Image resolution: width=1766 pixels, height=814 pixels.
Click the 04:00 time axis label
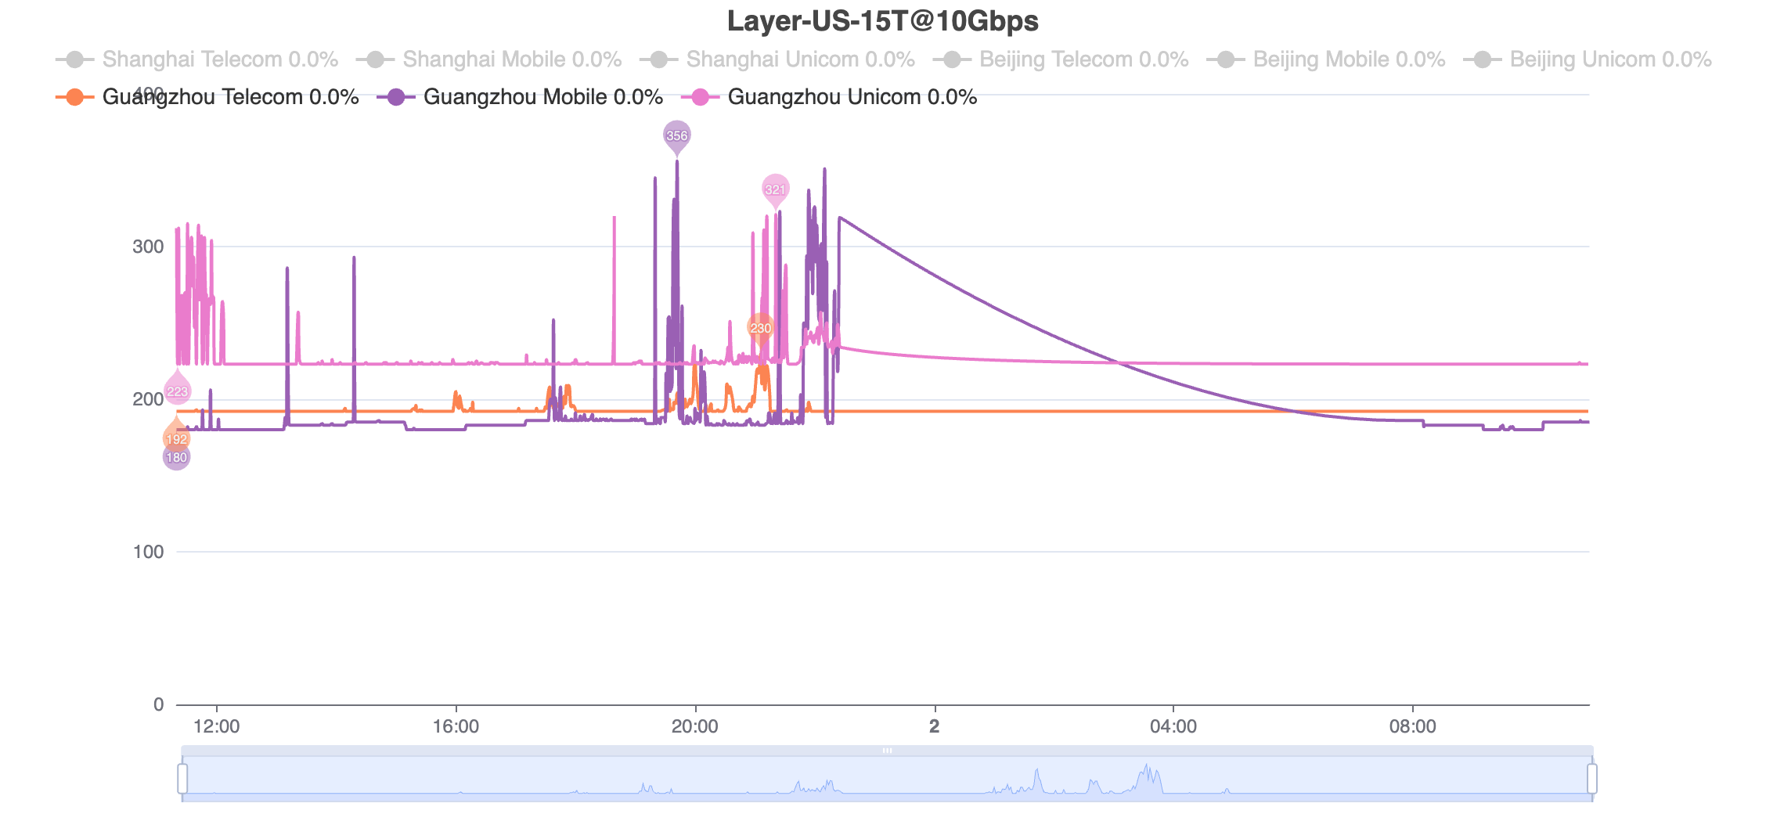click(1173, 726)
